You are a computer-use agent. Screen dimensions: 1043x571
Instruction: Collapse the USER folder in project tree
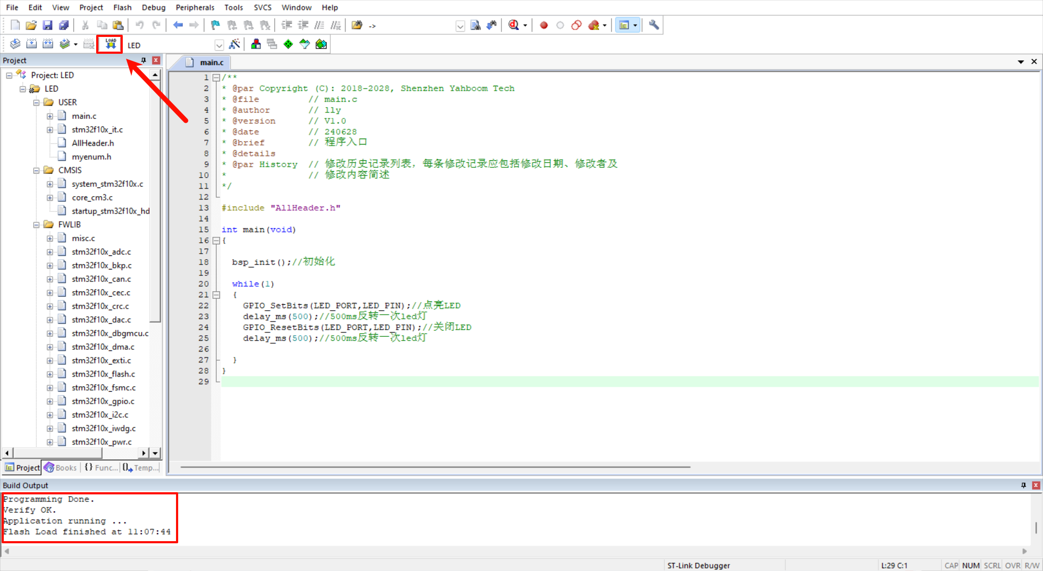[x=36, y=103]
